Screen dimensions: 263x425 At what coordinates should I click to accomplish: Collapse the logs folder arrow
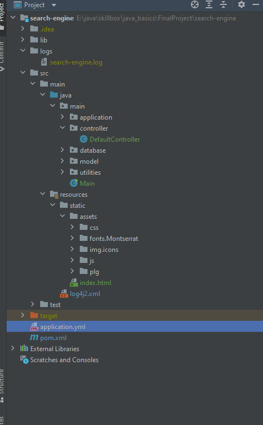coord(23,51)
